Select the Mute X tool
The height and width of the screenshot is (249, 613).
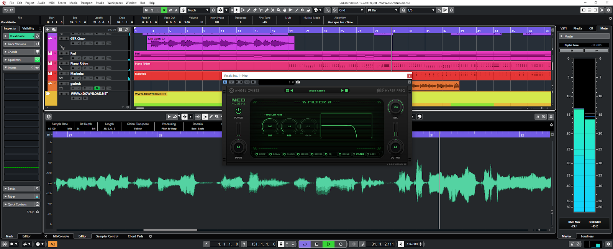point(272,10)
